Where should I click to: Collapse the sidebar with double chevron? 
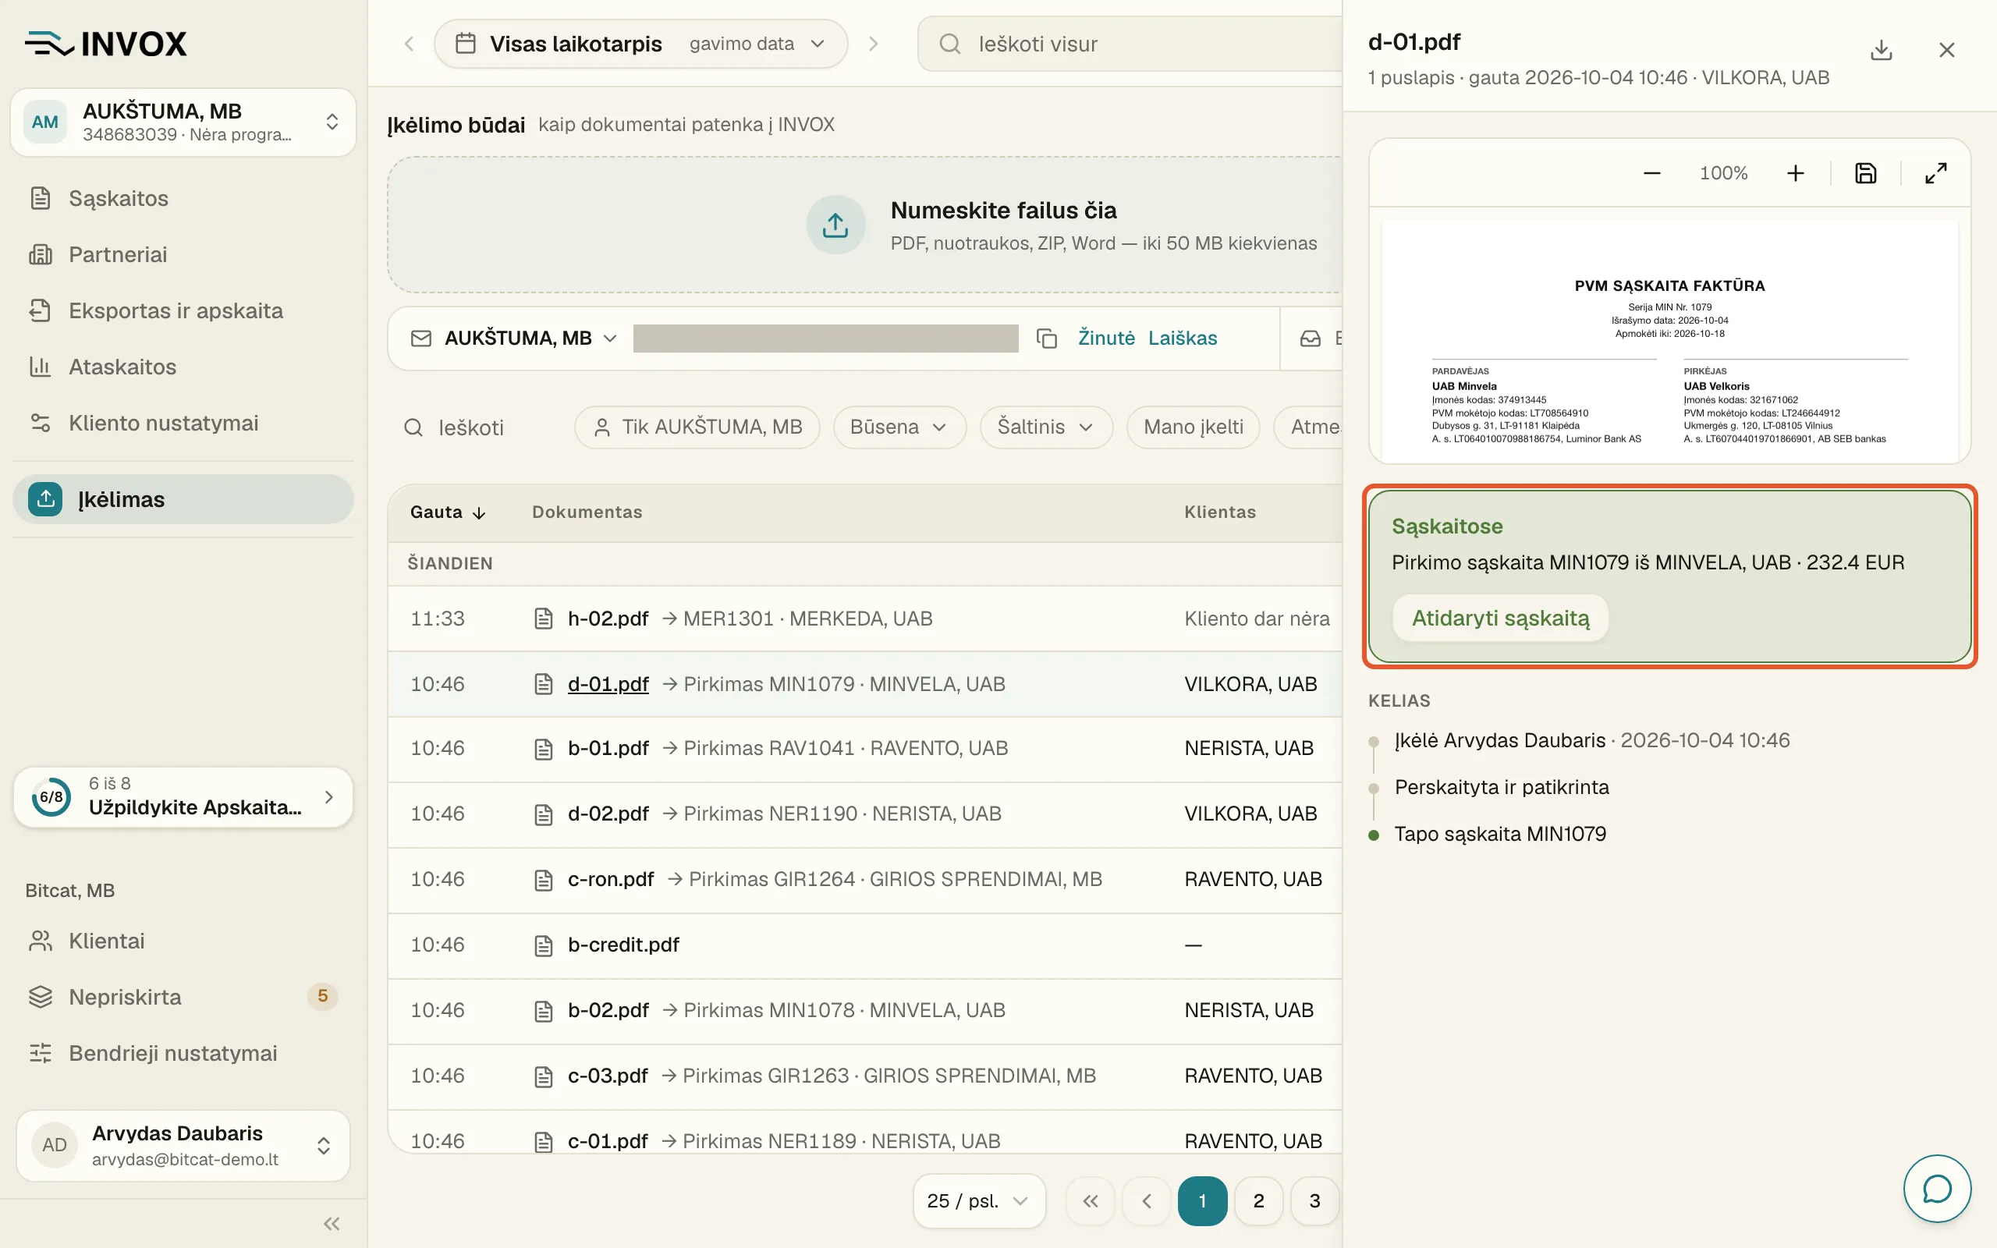(x=332, y=1223)
